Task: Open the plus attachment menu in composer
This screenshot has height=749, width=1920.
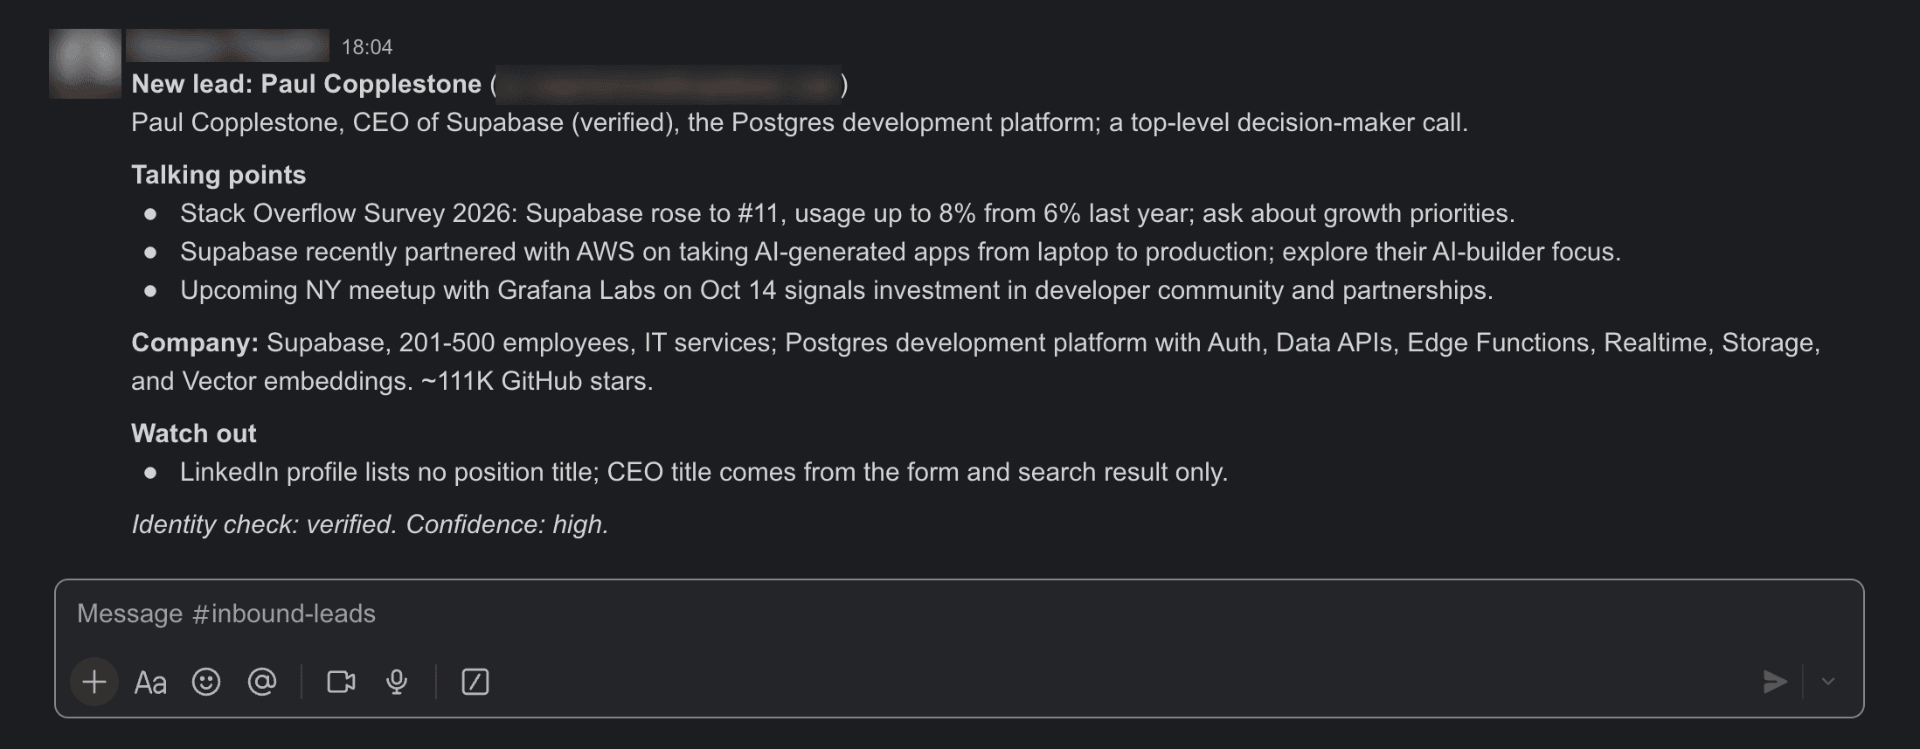Action: (x=94, y=682)
